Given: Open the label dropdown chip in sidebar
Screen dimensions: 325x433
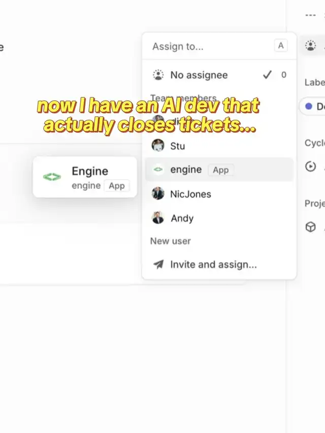Looking at the screenshot, I should tap(316, 107).
